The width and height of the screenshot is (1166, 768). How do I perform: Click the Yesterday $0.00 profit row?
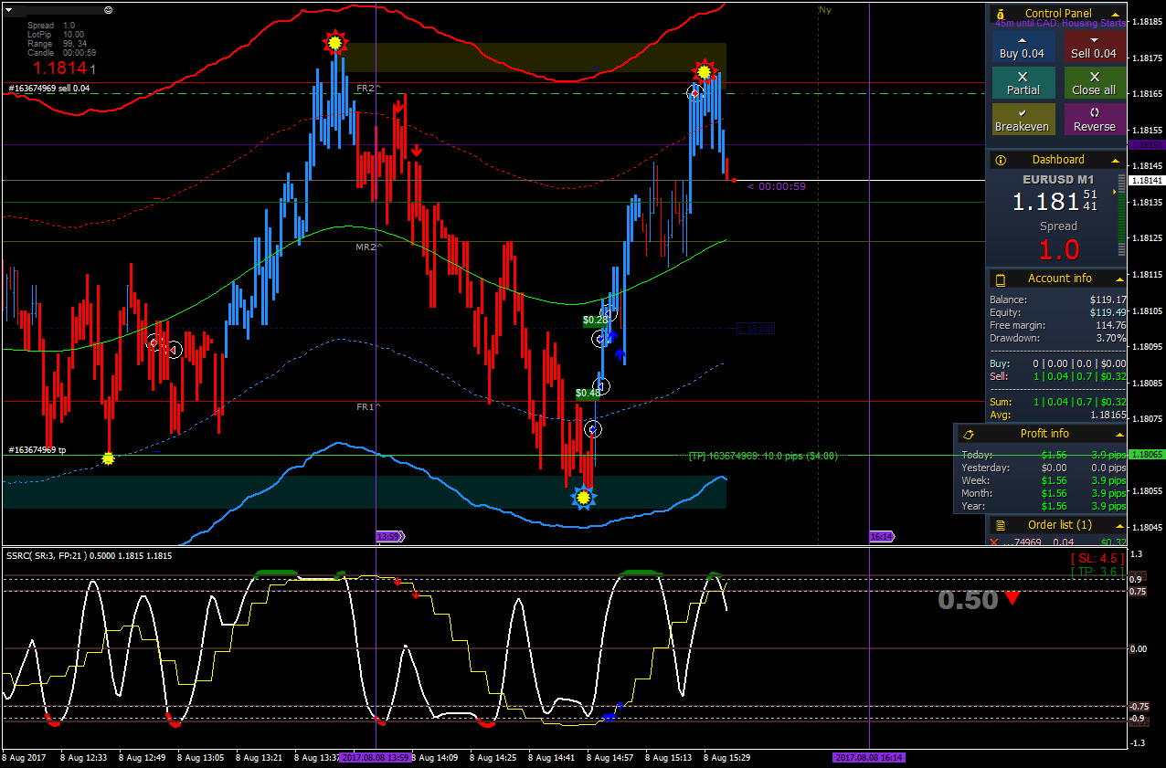[1044, 468]
